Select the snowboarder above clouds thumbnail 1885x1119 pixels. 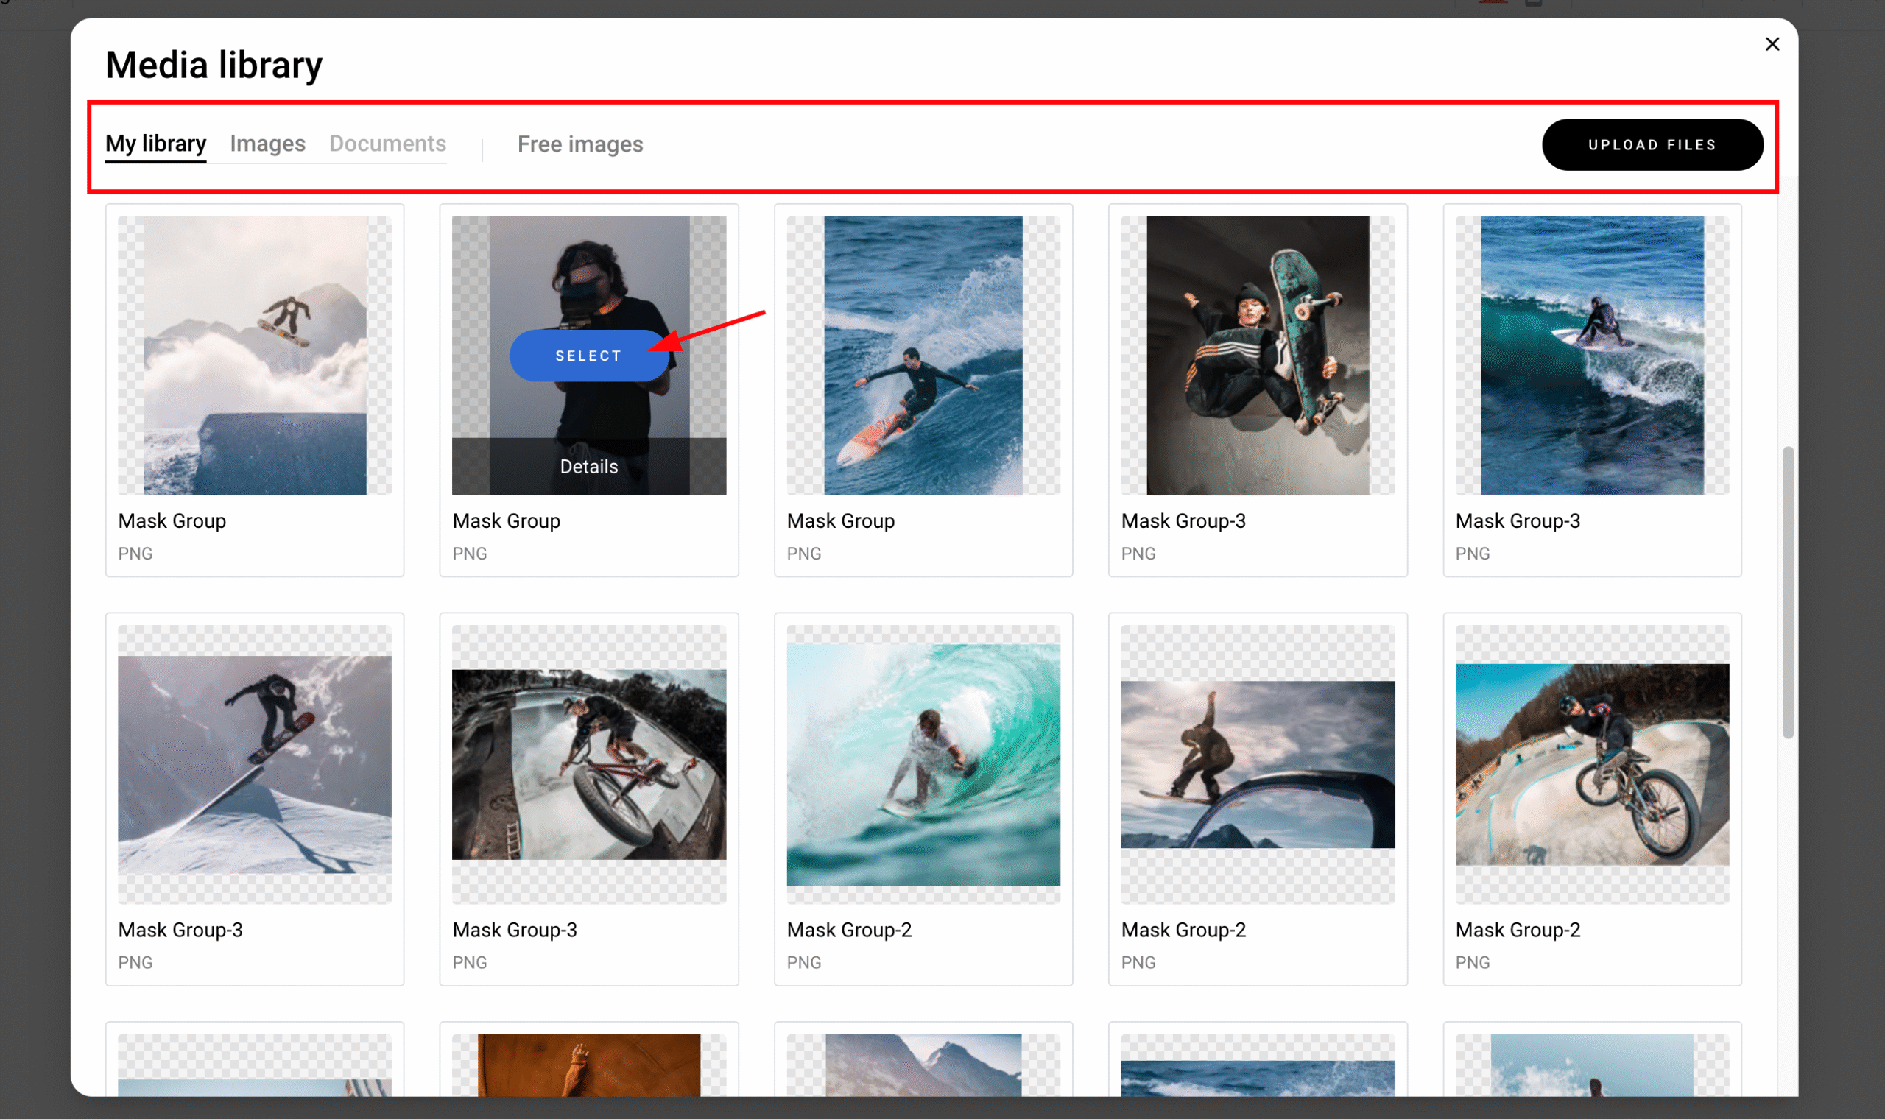(x=255, y=355)
